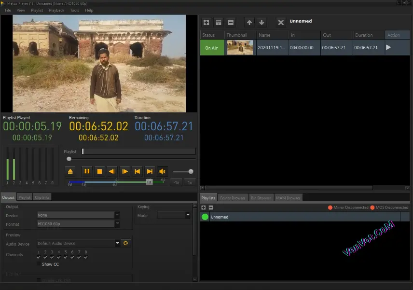
Task: Toggle audio channel 3 checkbox
Action: [x=52, y=257]
